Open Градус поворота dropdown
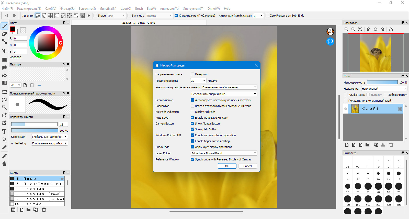The width and height of the screenshot is (409, 219). pyautogui.click(x=198, y=81)
